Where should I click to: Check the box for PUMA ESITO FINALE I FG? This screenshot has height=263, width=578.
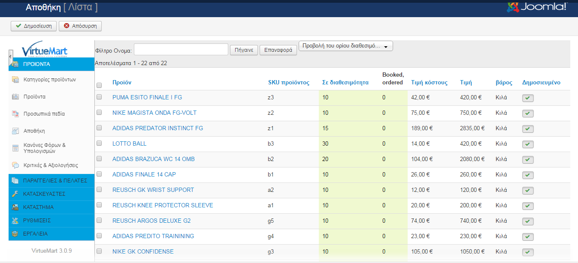tap(99, 97)
